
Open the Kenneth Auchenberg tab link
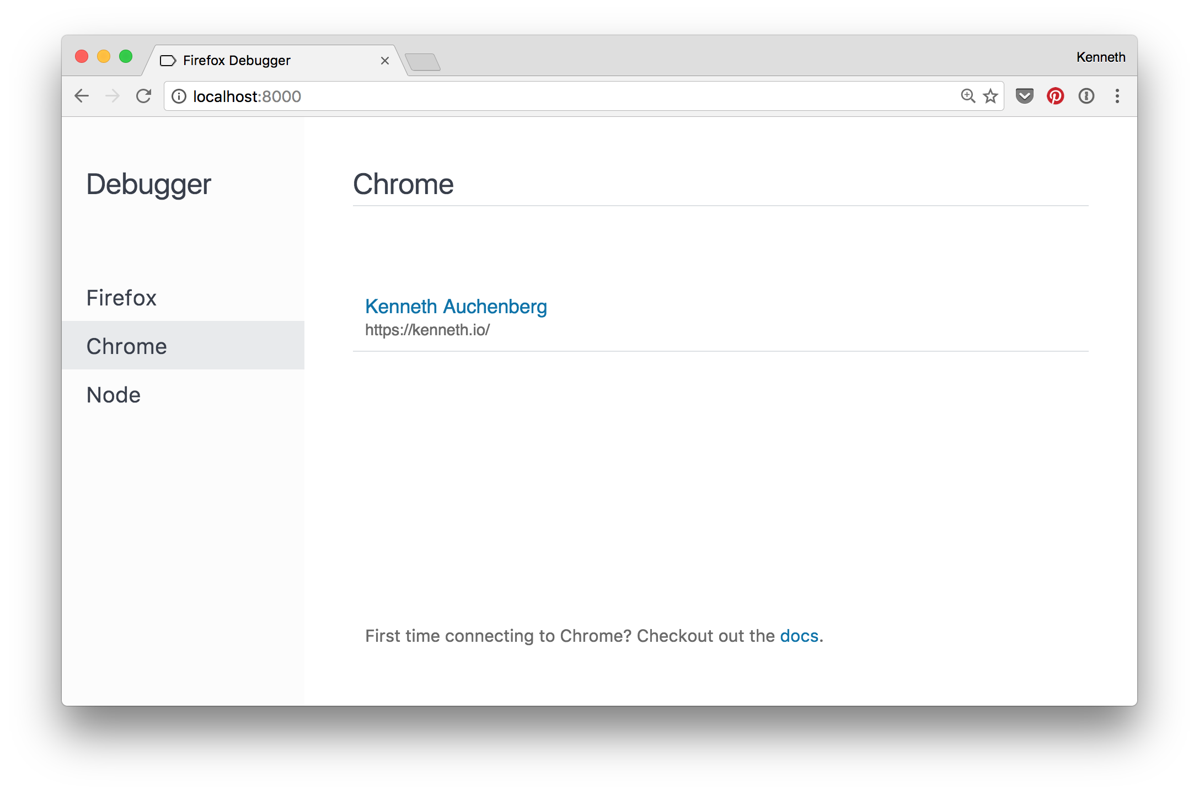point(456,307)
